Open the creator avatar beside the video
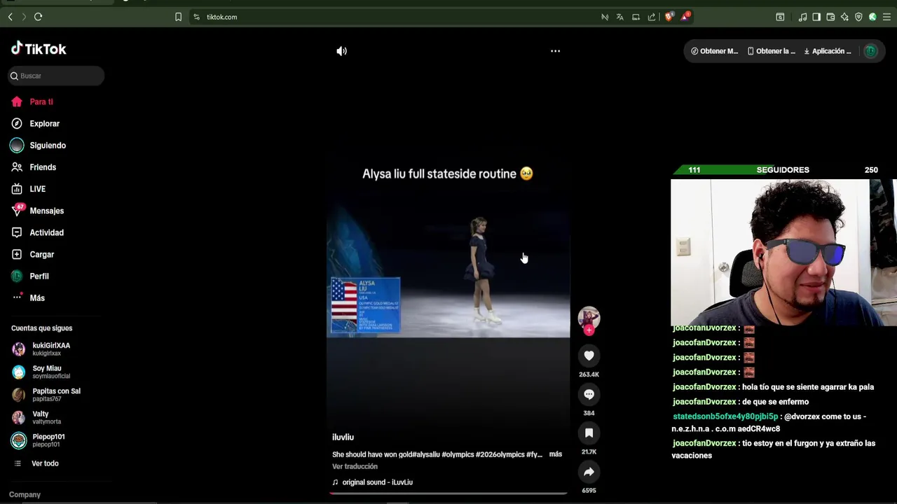This screenshot has width=897, height=504. click(x=589, y=317)
